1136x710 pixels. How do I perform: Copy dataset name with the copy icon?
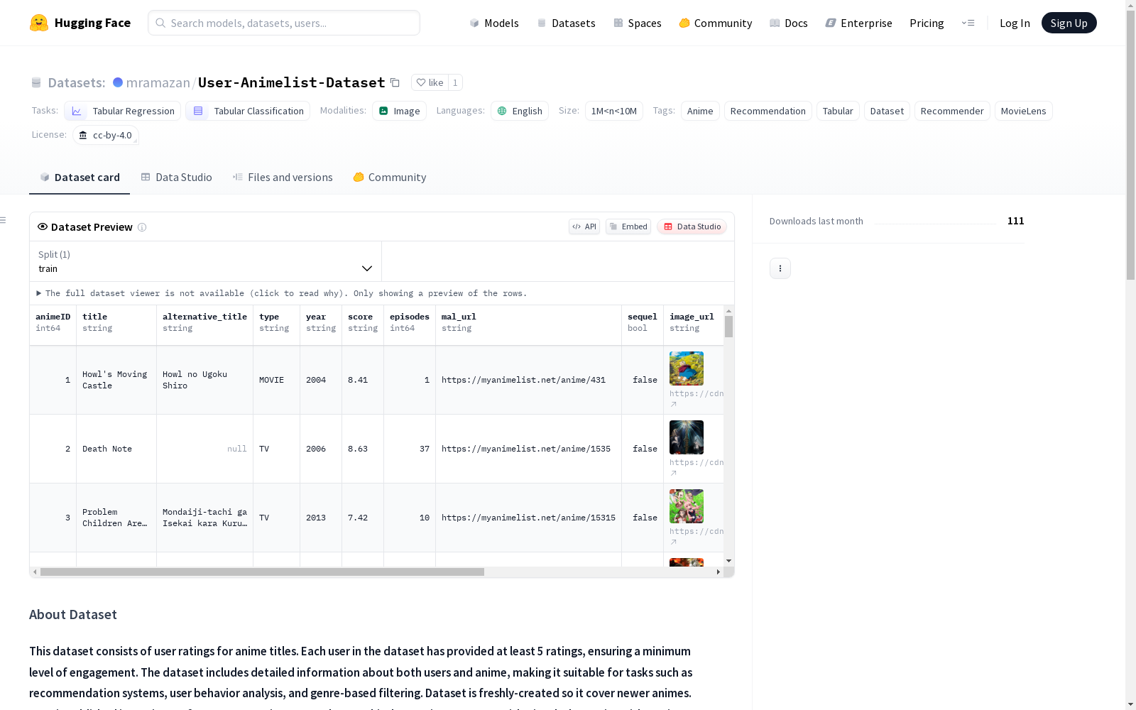pyautogui.click(x=395, y=82)
